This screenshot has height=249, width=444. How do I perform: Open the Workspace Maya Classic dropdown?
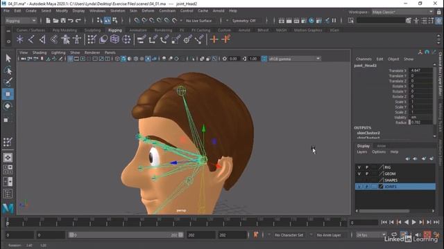point(402,12)
